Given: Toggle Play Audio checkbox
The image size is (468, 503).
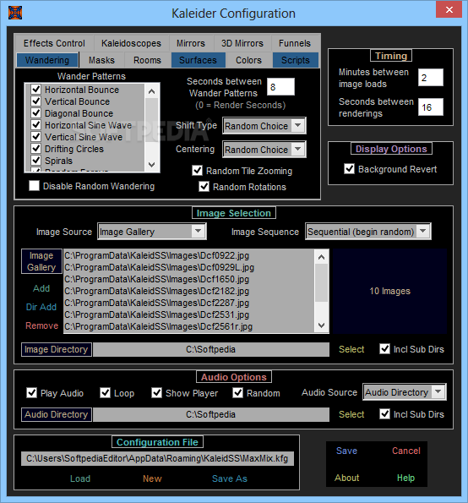Looking at the screenshot, I should click(x=31, y=392).
